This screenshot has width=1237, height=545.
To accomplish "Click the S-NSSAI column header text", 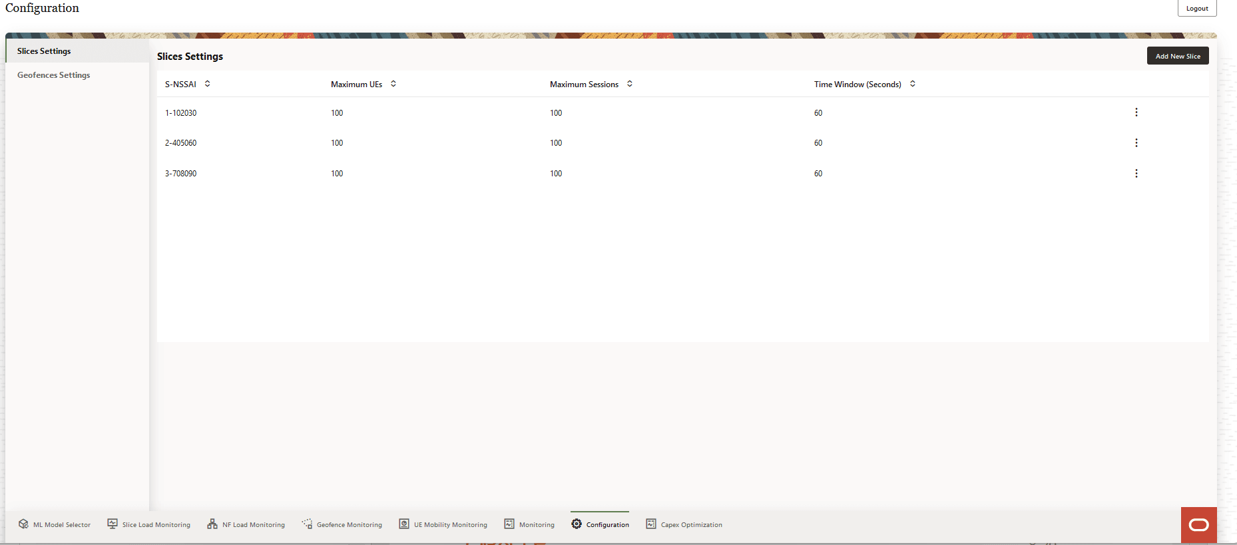I will tap(180, 85).
